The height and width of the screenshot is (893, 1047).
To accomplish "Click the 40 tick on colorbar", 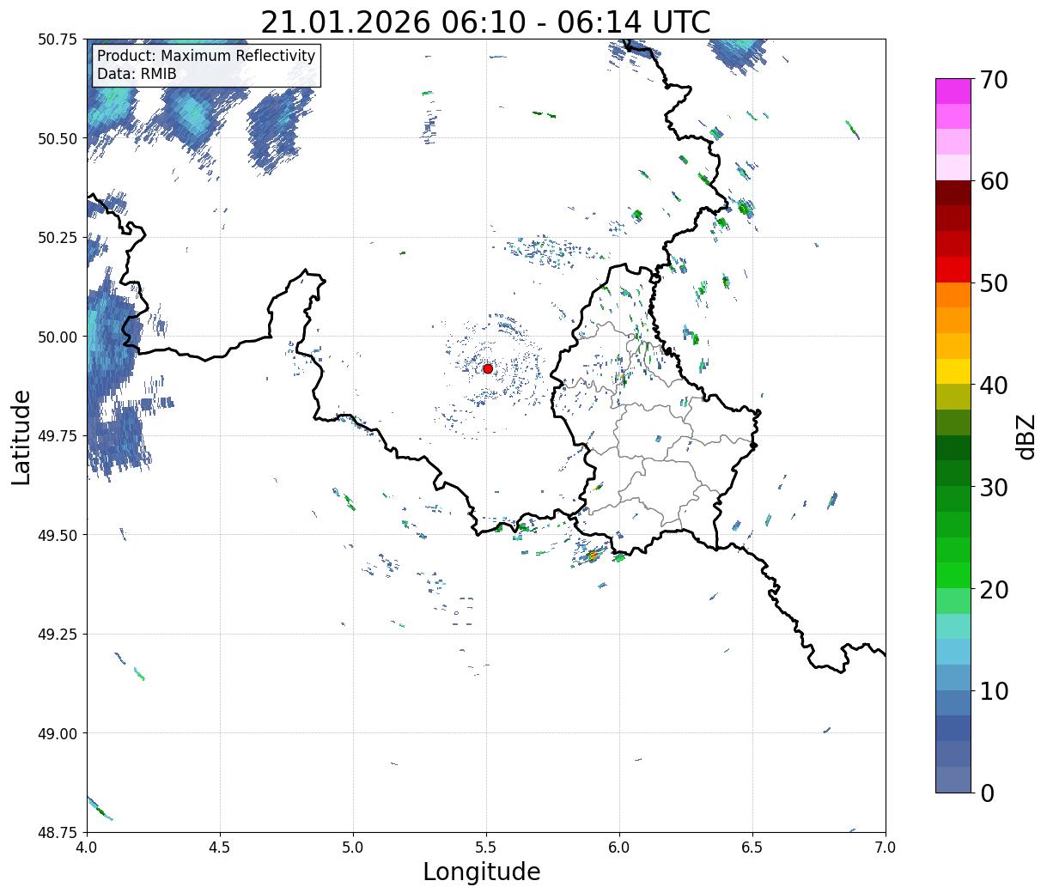I will click(993, 385).
